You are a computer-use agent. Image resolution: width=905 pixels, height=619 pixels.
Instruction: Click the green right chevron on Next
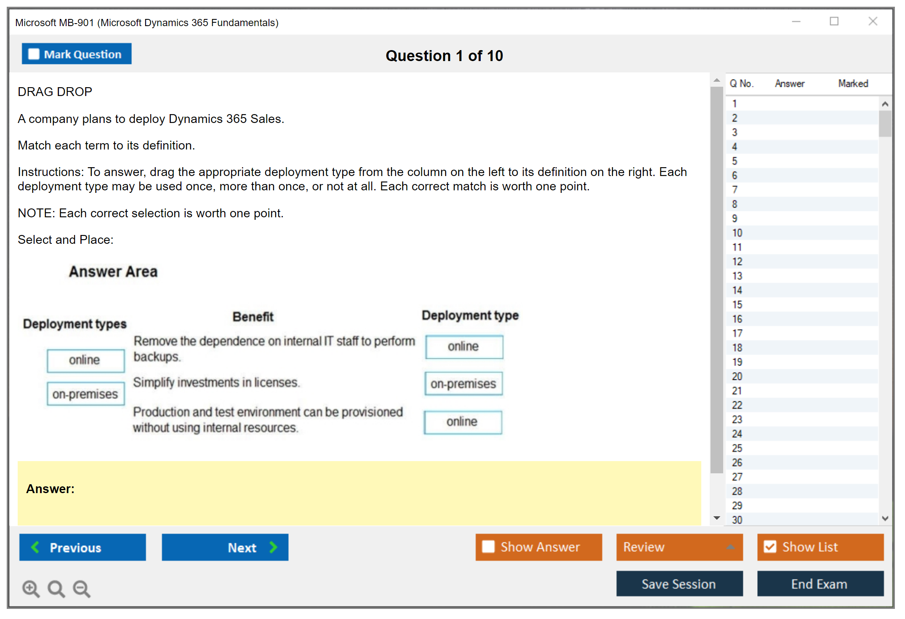coord(274,547)
